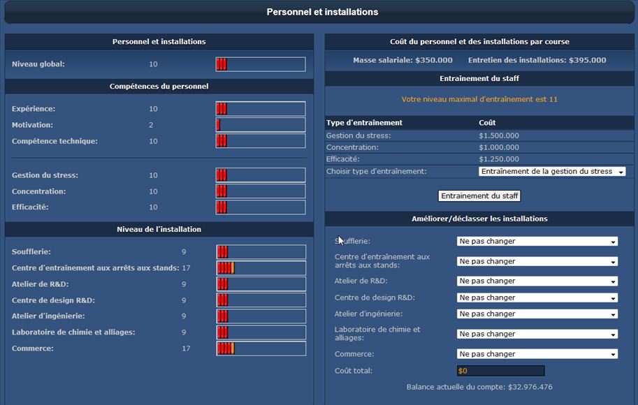Click the 'Type d'entraînement' column header
This screenshot has width=638, height=405.
pyautogui.click(x=364, y=123)
